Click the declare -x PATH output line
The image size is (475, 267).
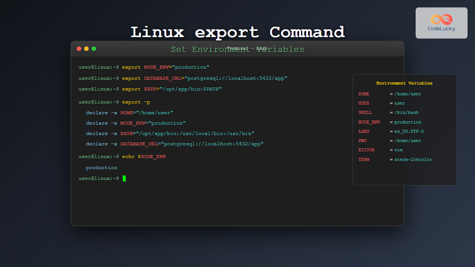(170, 133)
